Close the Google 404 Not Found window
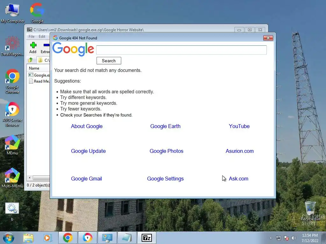The height and width of the screenshot is (244, 326). pyautogui.click(x=268, y=38)
